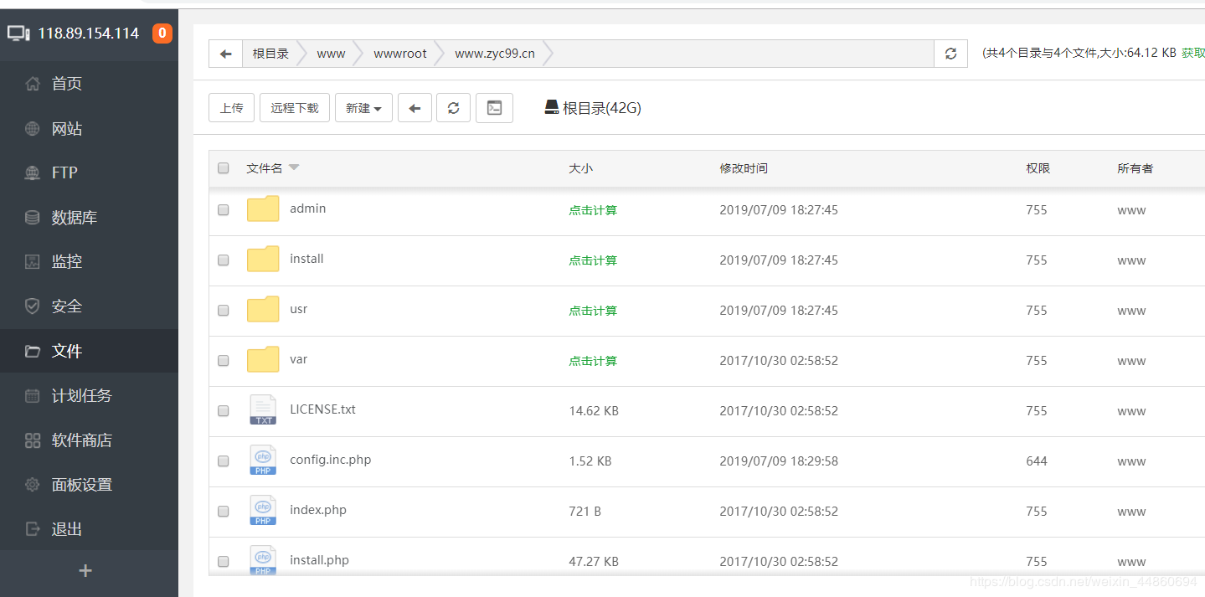
Task: Click 点击计算 for the usr folder
Action: (593, 311)
